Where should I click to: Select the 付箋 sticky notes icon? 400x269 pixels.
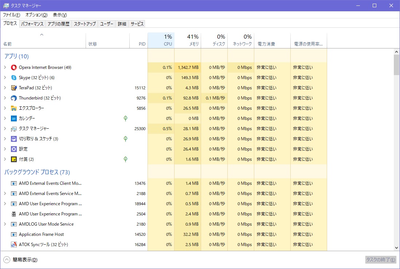coord(14,159)
